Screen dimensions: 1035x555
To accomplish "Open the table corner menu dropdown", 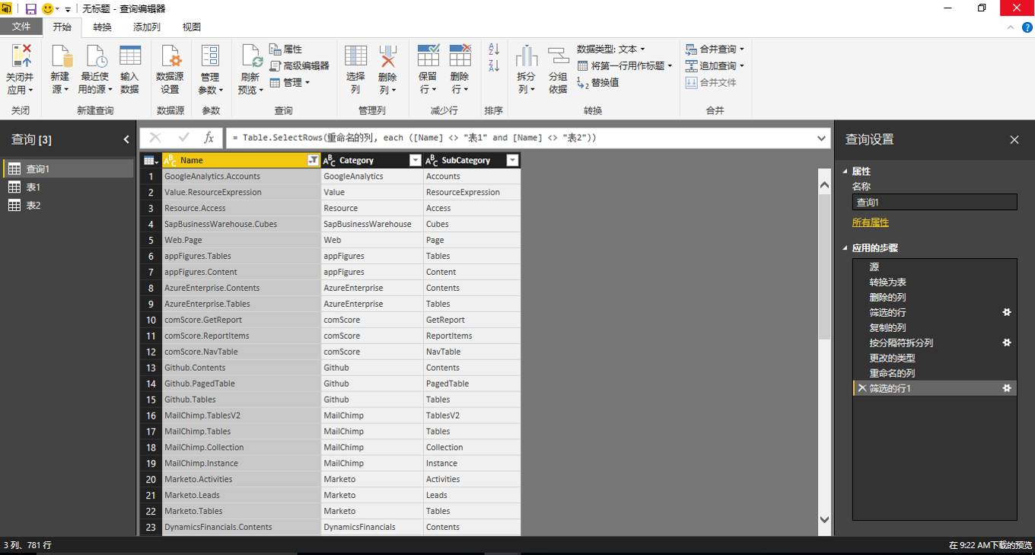I will pos(151,161).
